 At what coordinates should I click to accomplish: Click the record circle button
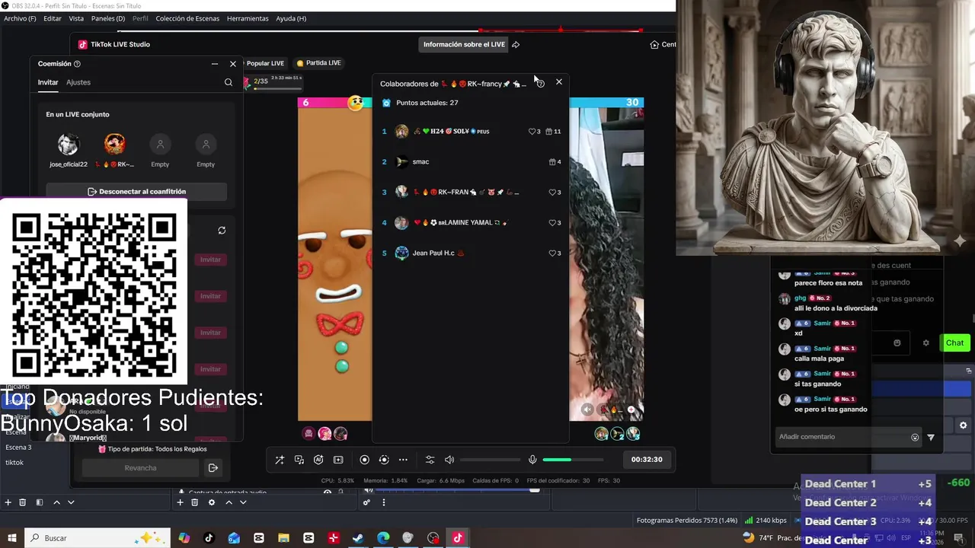[364, 460]
